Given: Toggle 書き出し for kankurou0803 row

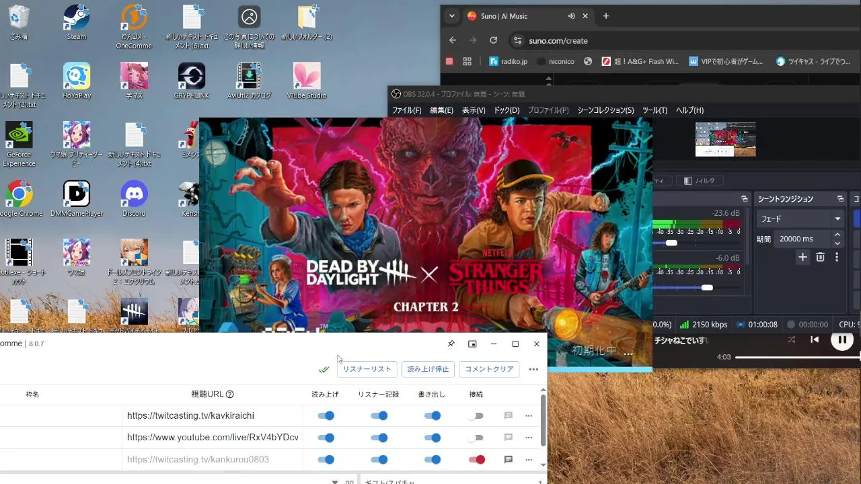Looking at the screenshot, I should point(433,460).
